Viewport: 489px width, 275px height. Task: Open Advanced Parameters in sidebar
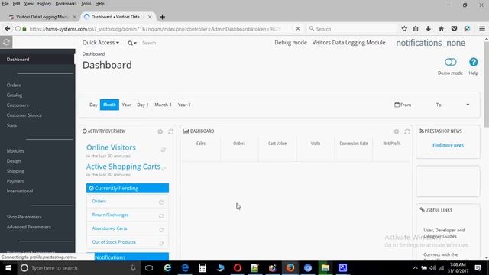pos(29,227)
